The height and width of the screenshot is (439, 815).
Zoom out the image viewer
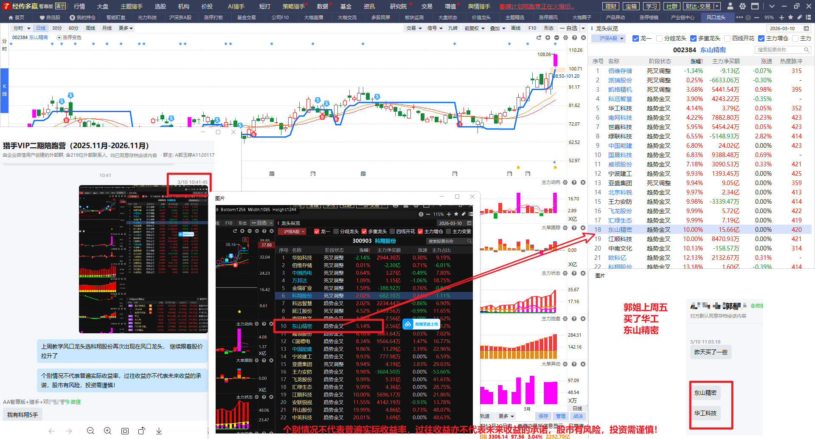(90, 431)
